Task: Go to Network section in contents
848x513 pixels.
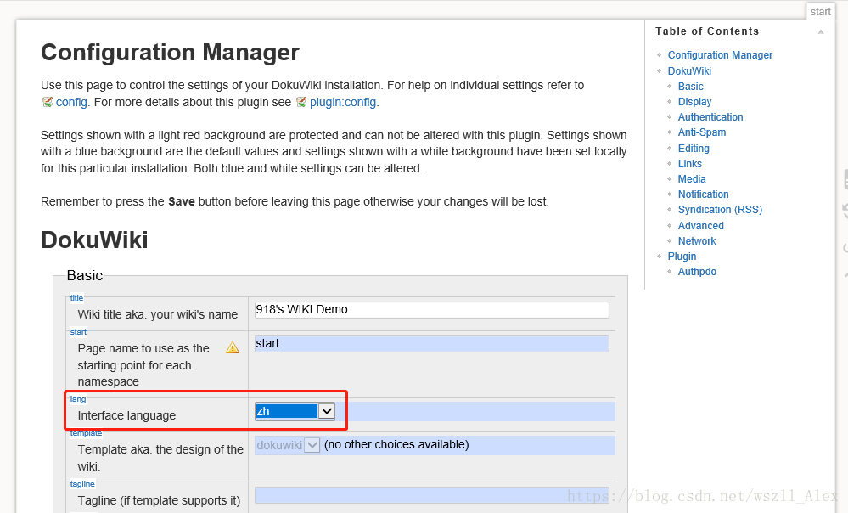Action: pos(697,241)
